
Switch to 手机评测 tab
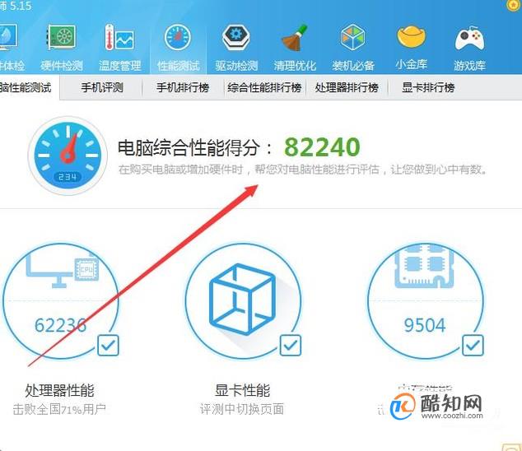102,87
